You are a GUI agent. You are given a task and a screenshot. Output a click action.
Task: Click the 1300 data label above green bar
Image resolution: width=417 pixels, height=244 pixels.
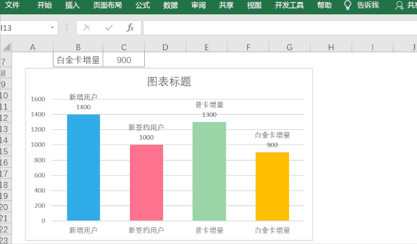(x=209, y=115)
